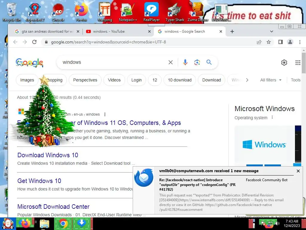Bookmark this page with the star icon

pos(269,42)
